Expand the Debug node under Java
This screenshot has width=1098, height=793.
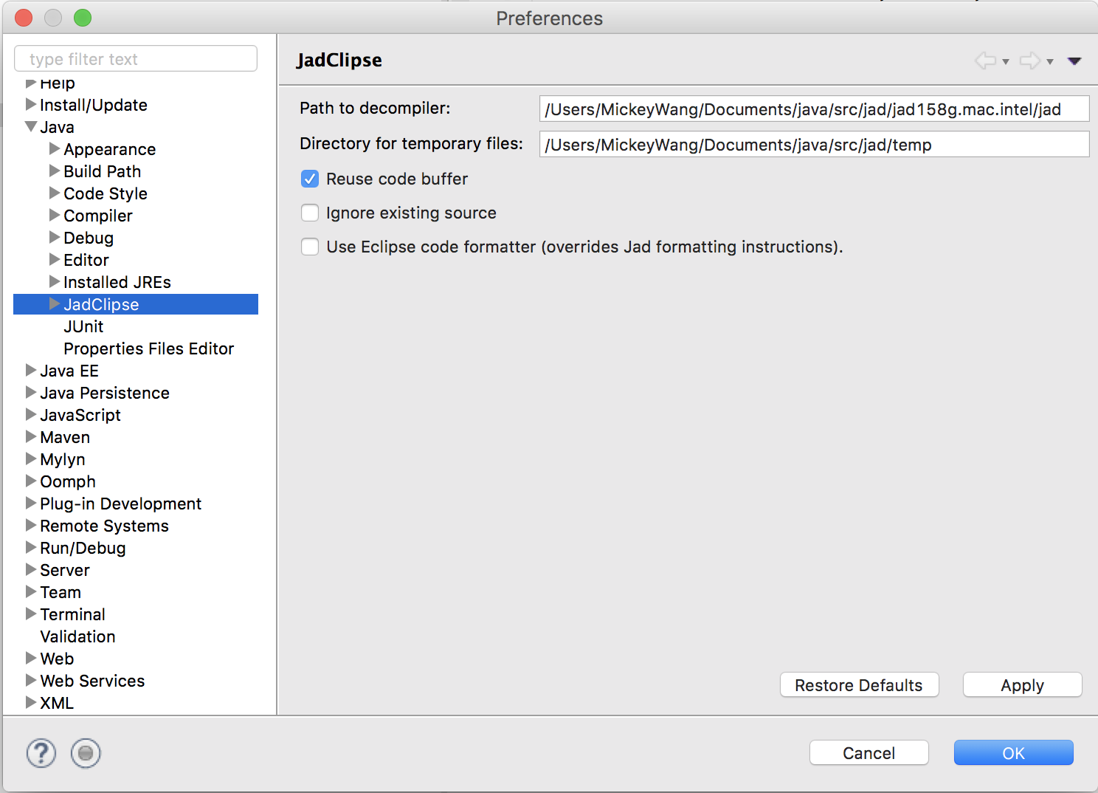click(55, 237)
